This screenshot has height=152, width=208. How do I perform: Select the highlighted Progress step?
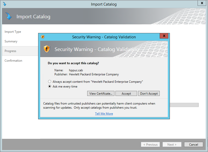point(10,51)
